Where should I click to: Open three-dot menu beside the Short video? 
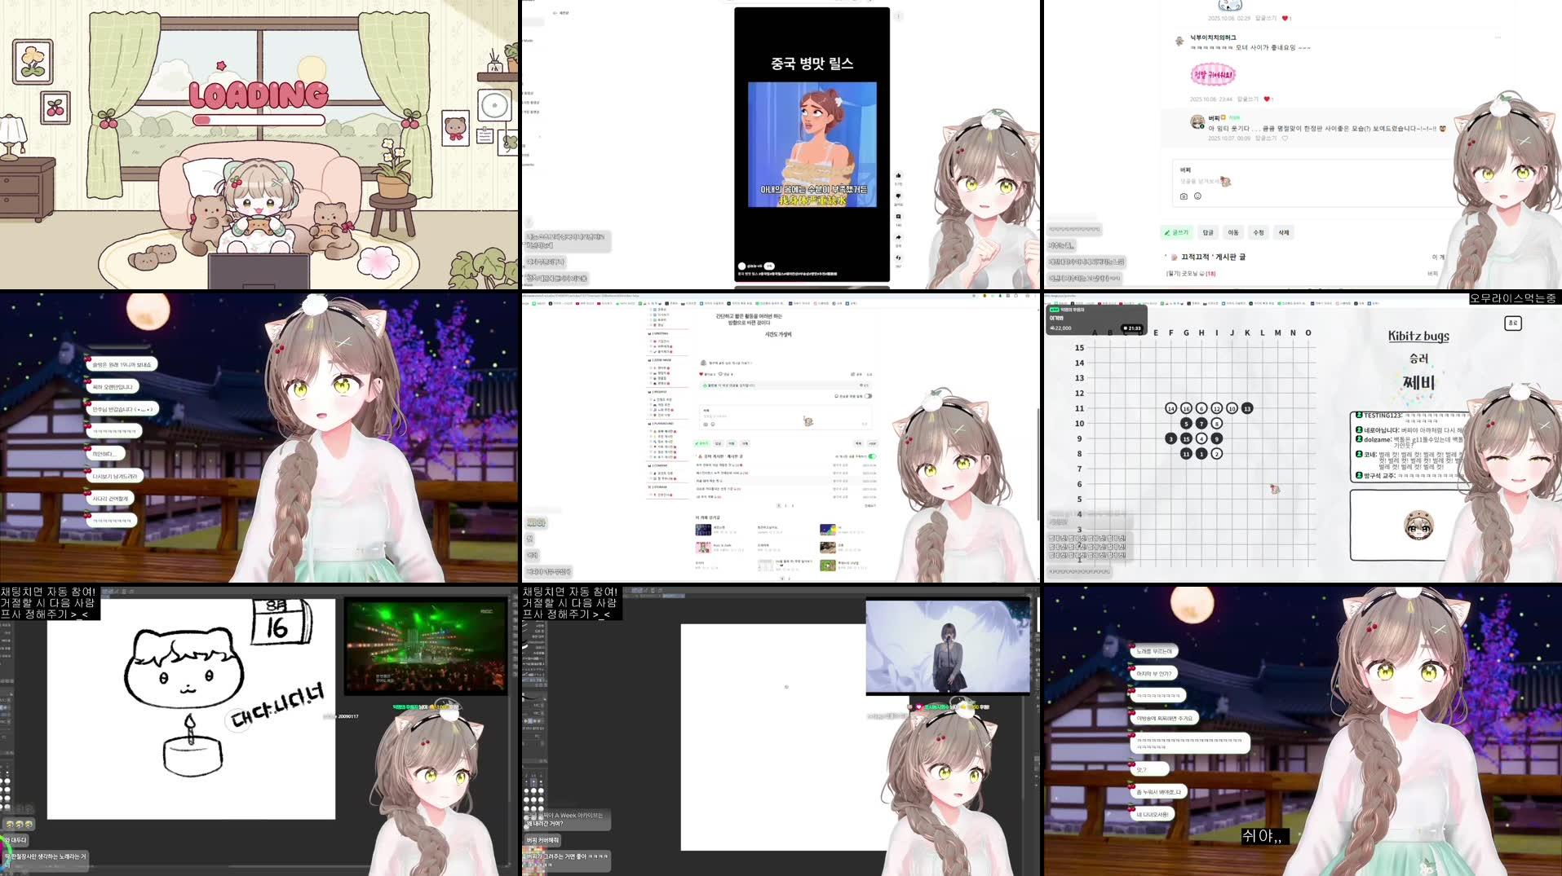898,16
